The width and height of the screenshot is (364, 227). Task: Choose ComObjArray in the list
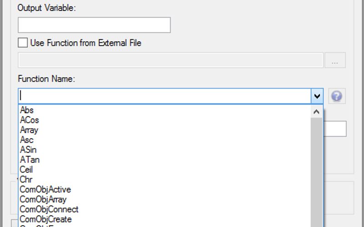43,199
